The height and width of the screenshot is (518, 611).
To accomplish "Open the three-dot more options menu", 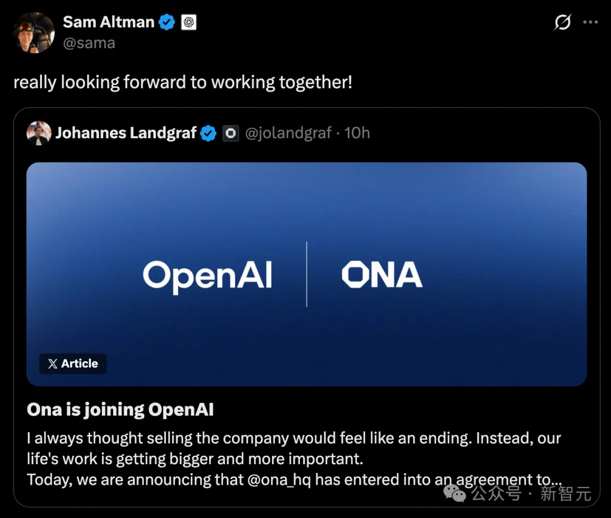I will click(590, 22).
